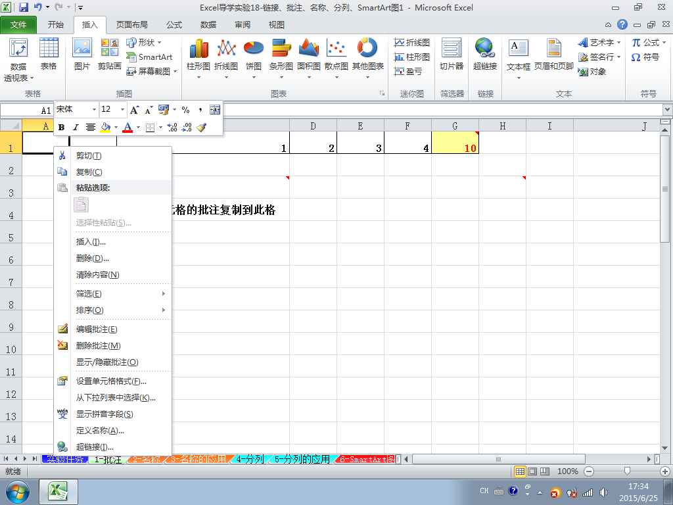Apply percent style in mini toolbar

pos(185,110)
